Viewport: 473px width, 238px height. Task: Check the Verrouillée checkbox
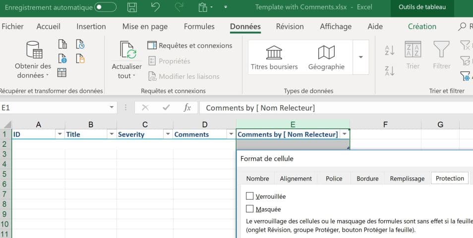[x=250, y=196]
